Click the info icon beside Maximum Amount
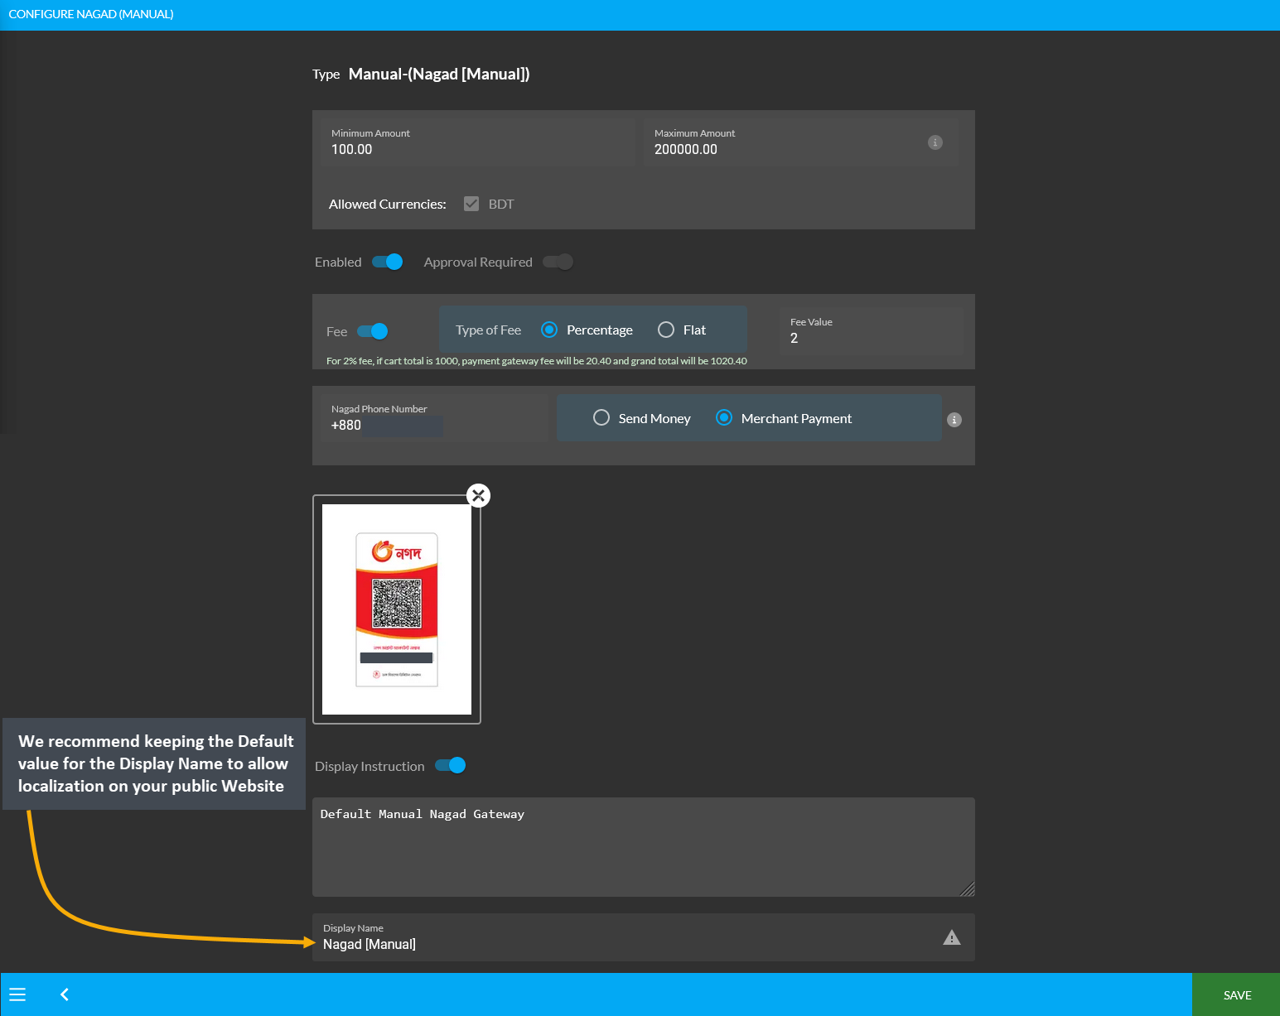Viewport: 1280px width, 1016px height. (935, 142)
